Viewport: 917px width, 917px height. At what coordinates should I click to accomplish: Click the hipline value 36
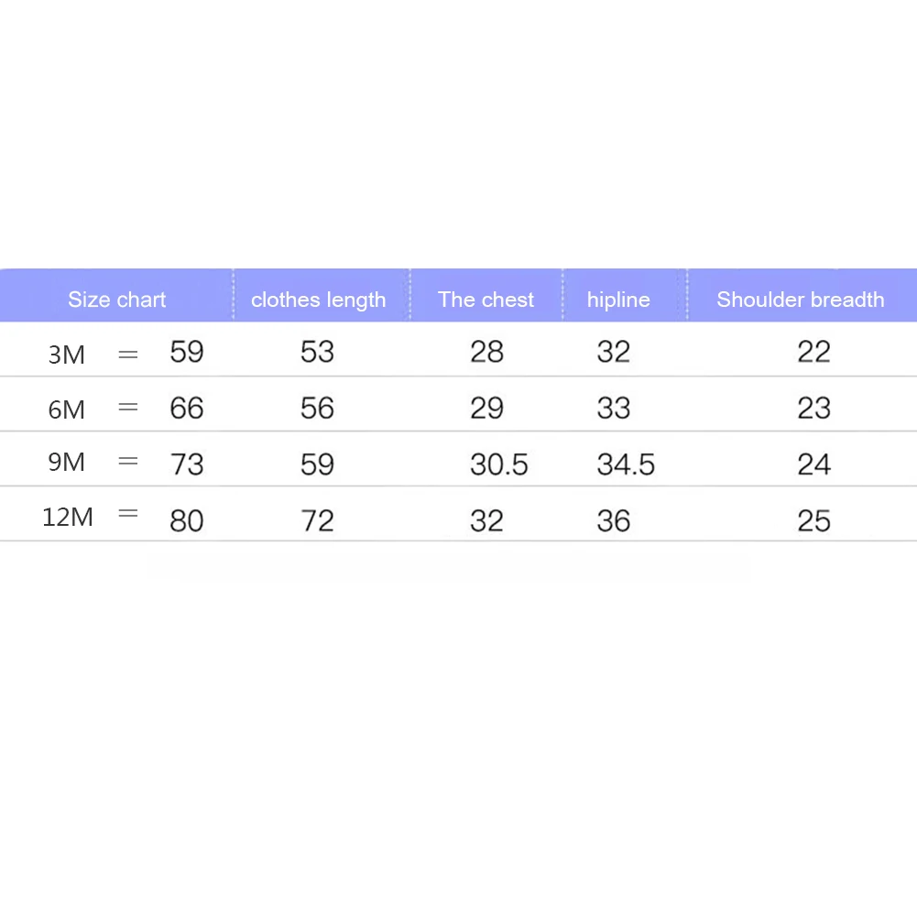pyautogui.click(x=614, y=520)
